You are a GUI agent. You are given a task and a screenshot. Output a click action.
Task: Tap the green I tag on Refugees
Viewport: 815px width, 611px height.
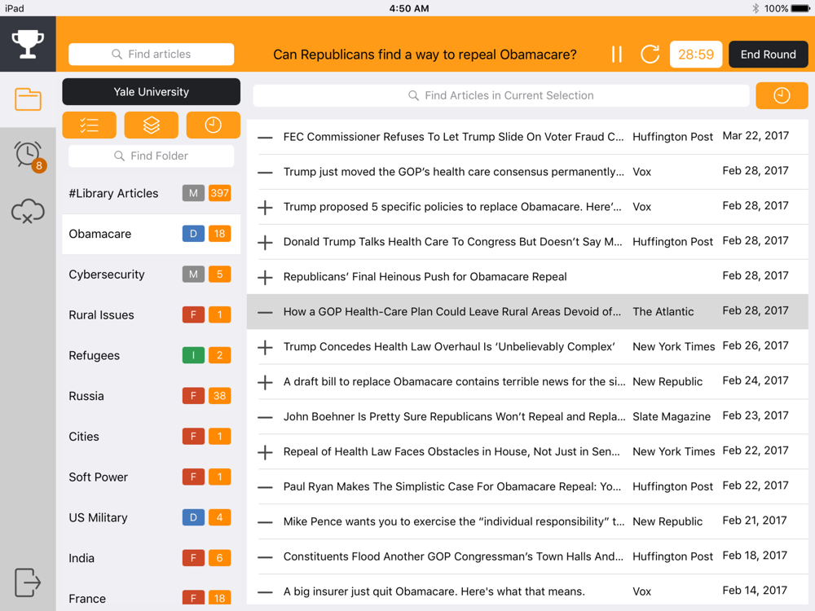click(x=193, y=355)
